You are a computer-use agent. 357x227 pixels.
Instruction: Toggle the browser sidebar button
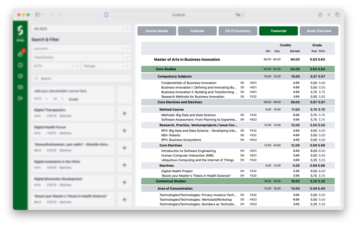38,15
